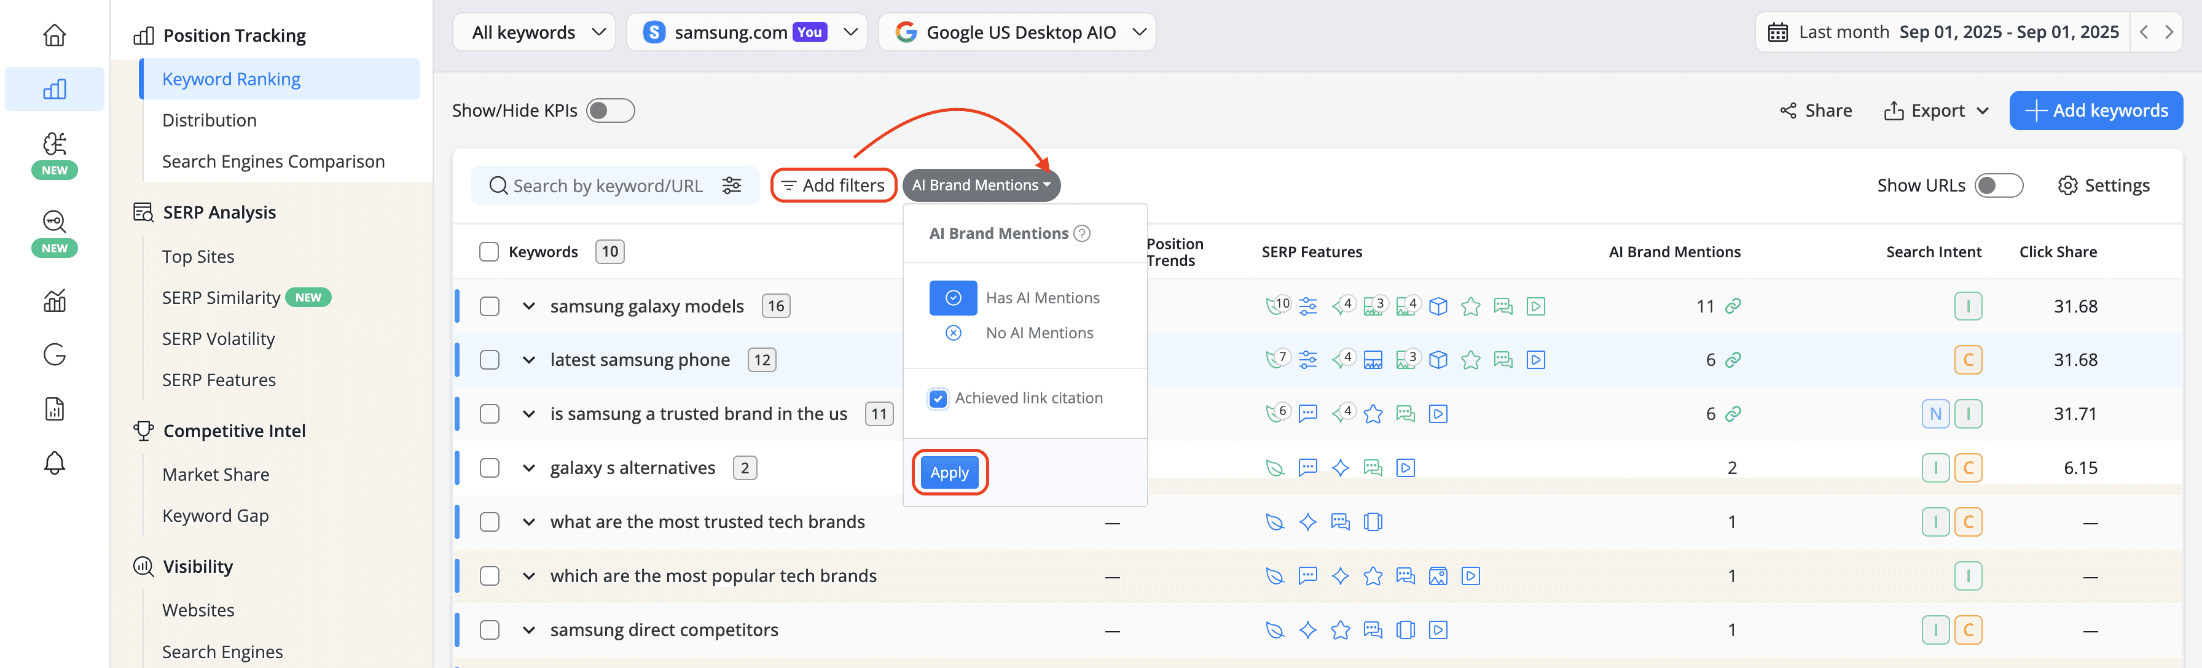
Task: Expand the latest samsung phone row
Action: (529, 360)
